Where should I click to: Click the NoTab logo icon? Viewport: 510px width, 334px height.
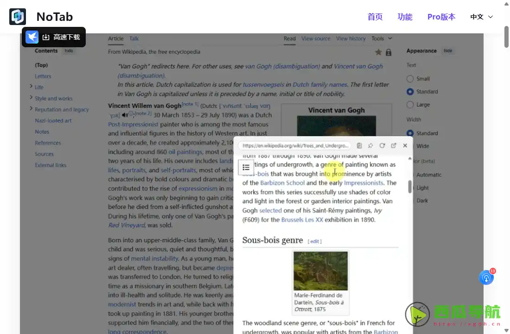18,17
